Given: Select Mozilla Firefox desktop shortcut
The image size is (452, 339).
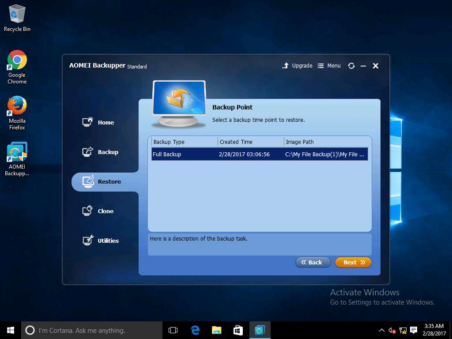Looking at the screenshot, I should pyautogui.click(x=17, y=113).
